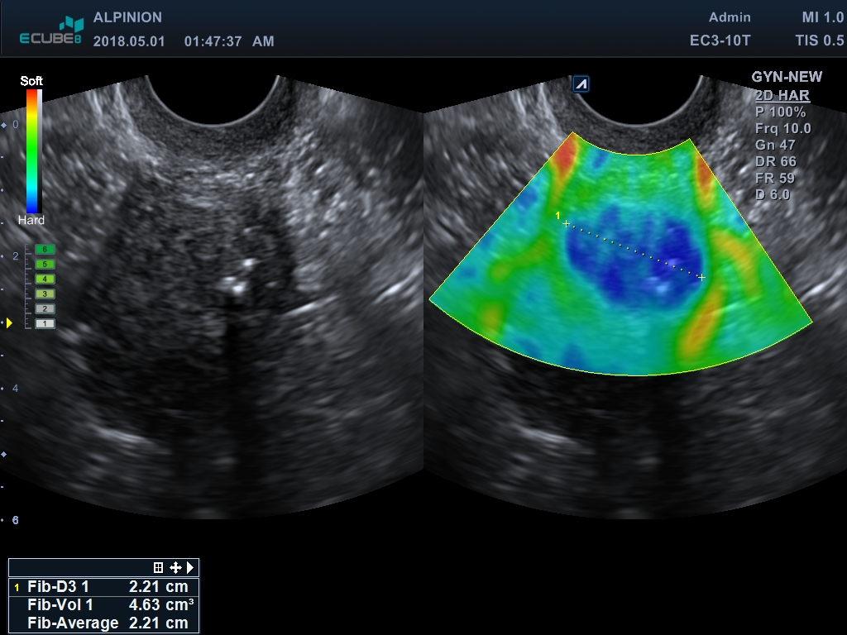Select elasticity quality level 4 indicator
The height and width of the screenshot is (635, 847).
pos(45,279)
